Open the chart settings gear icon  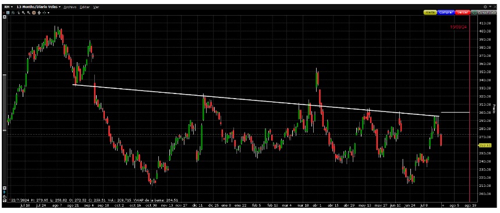point(485,7)
